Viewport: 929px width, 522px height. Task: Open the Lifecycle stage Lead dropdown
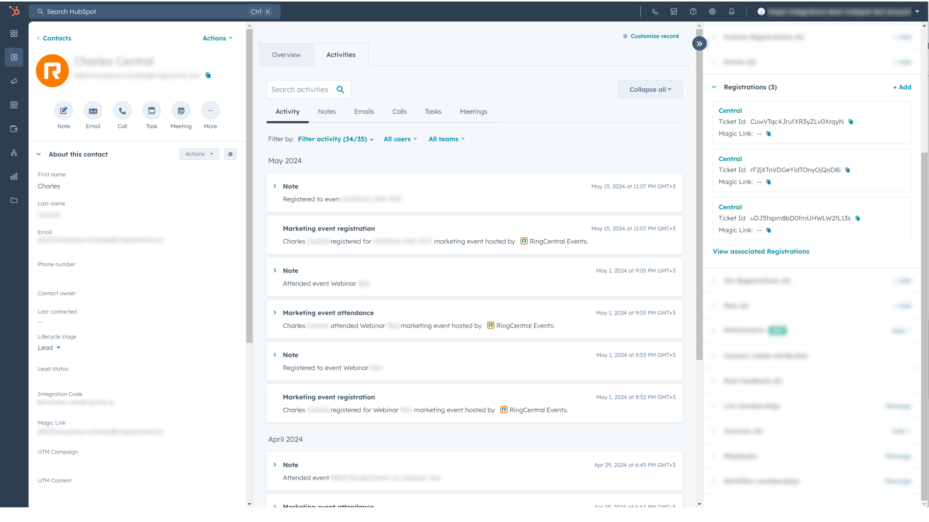coord(49,348)
